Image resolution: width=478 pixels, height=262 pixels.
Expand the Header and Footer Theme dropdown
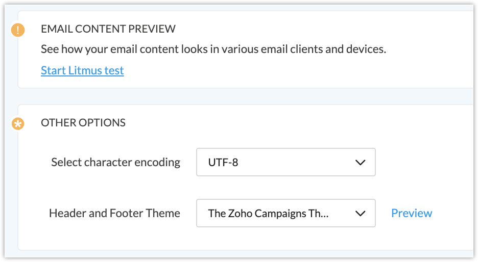click(x=285, y=213)
